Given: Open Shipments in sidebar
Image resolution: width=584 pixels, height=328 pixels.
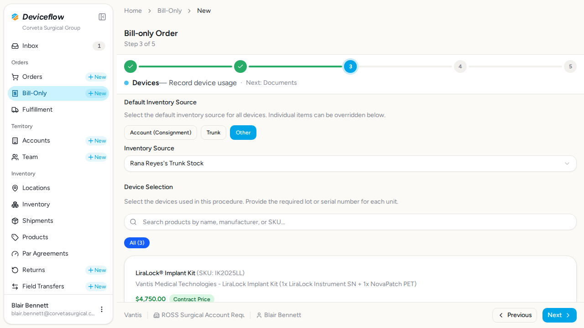Looking at the screenshot, I should [x=58, y=221].
